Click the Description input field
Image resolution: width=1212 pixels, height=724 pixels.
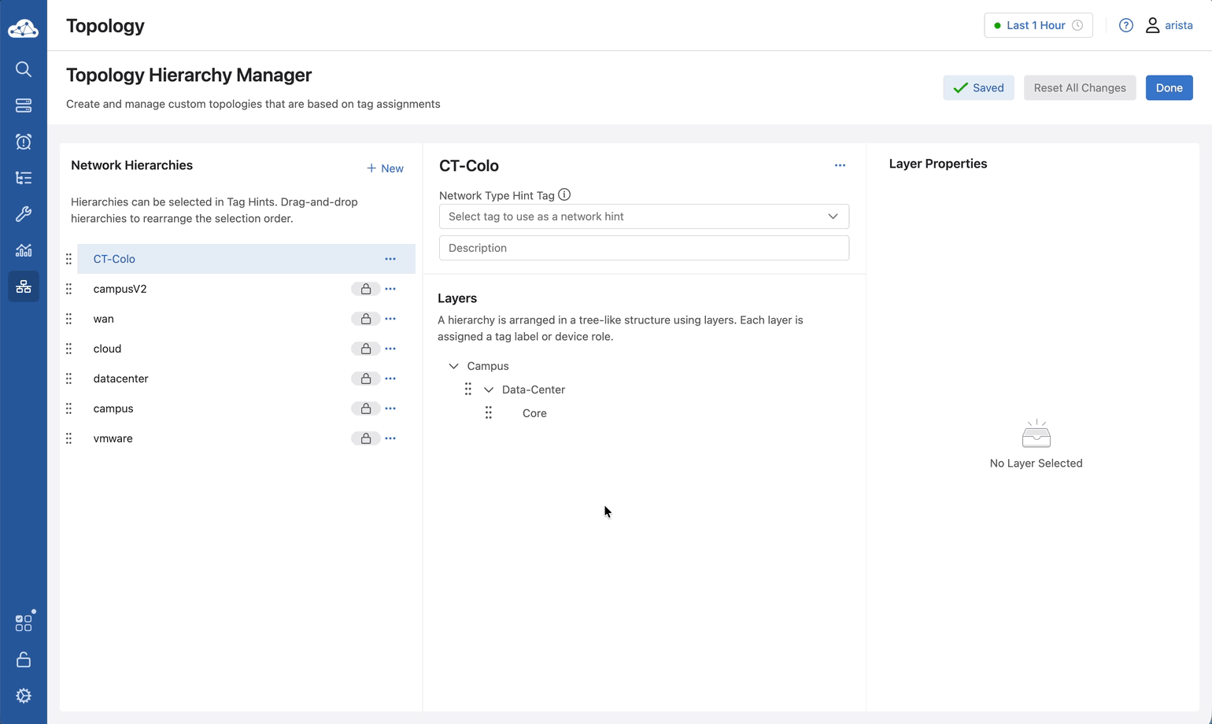coord(644,248)
